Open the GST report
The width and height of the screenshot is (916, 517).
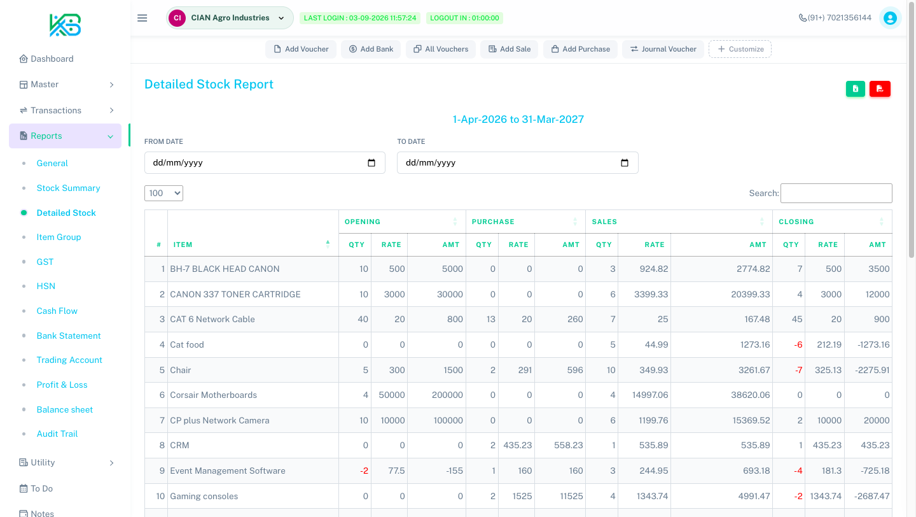pyautogui.click(x=45, y=262)
